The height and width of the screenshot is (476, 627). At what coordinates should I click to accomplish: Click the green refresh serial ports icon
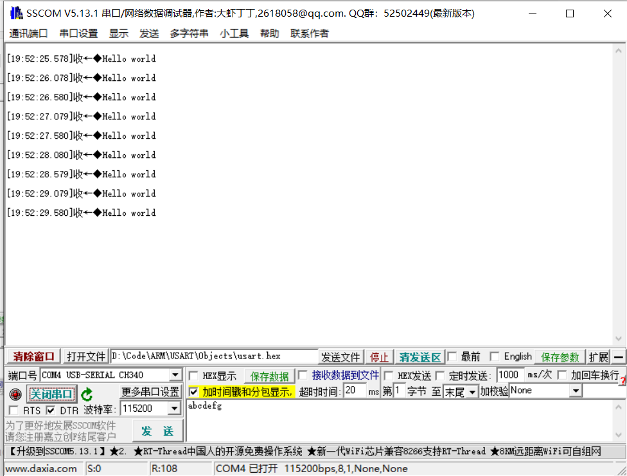[x=86, y=395]
